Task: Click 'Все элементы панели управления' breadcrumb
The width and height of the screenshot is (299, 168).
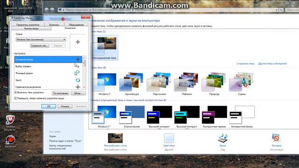Action: [x=111, y=10]
